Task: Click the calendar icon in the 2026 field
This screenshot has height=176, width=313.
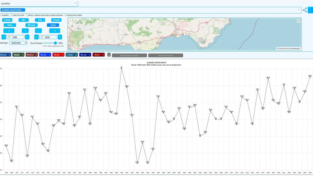Action: [x=42, y=37]
